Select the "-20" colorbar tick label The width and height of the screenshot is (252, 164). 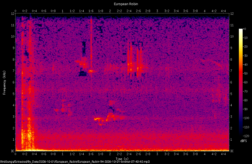(245, 47)
